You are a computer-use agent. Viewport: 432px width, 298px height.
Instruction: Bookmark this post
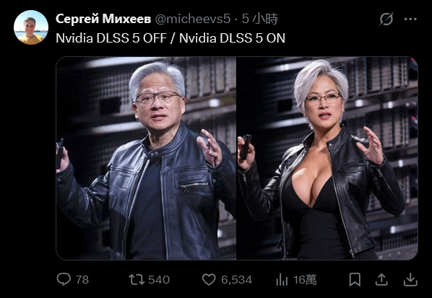(x=355, y=279)
